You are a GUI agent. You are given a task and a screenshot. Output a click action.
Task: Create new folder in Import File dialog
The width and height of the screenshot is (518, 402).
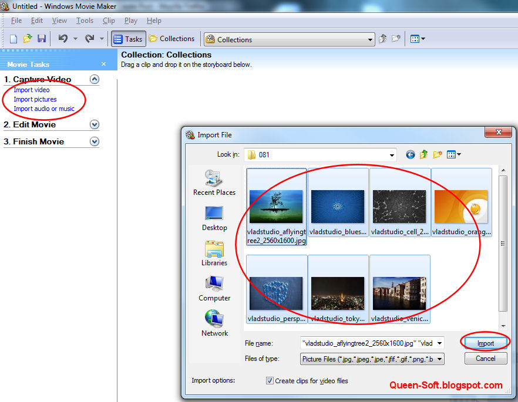438,154
